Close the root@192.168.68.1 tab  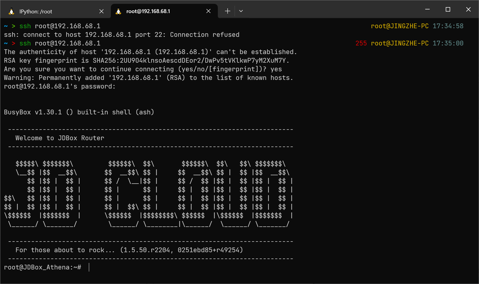(208, 11)
